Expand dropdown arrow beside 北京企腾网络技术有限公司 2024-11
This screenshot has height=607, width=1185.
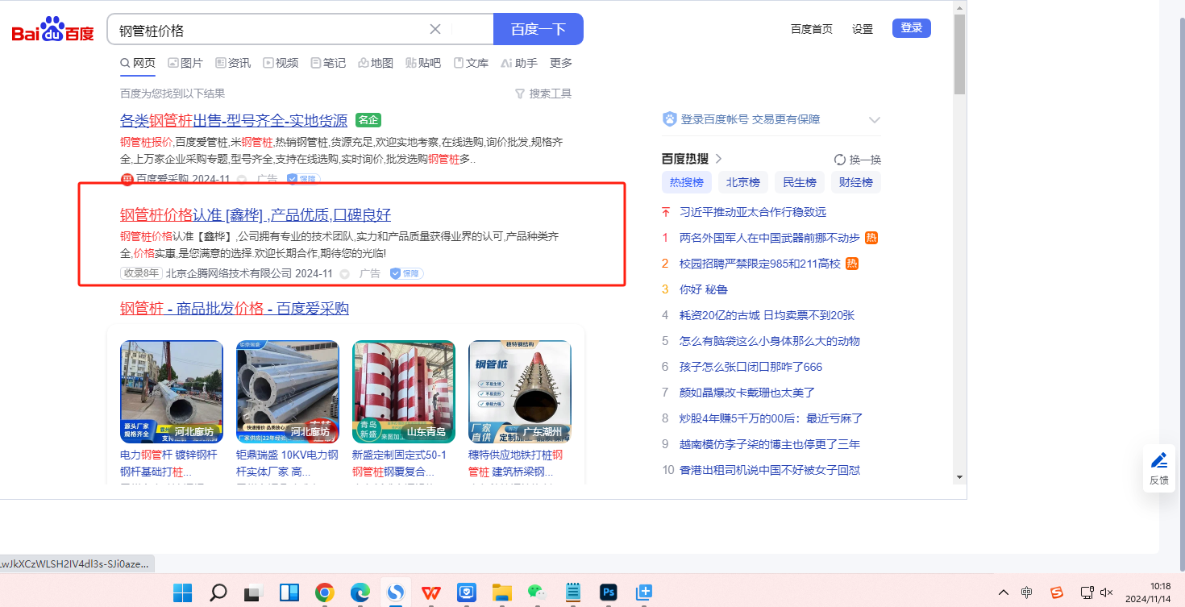(344, 274)
